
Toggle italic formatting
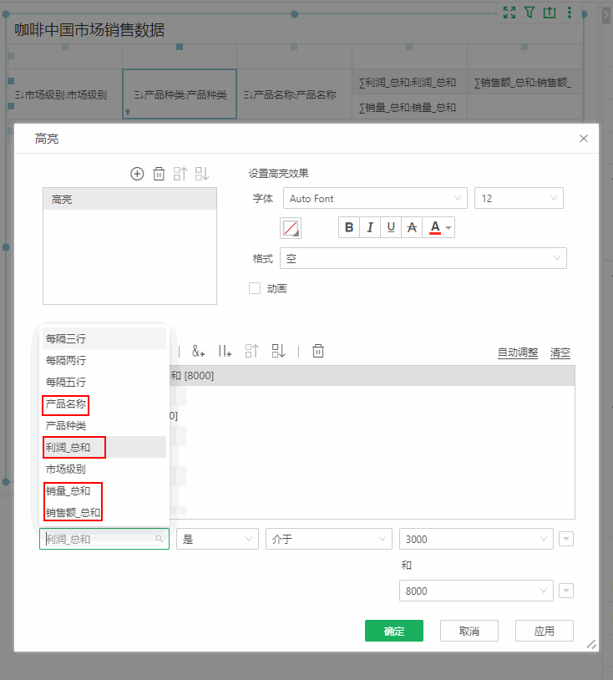370,227
